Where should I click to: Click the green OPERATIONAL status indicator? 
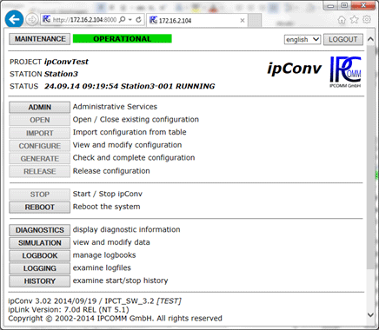tap(123, 39)
